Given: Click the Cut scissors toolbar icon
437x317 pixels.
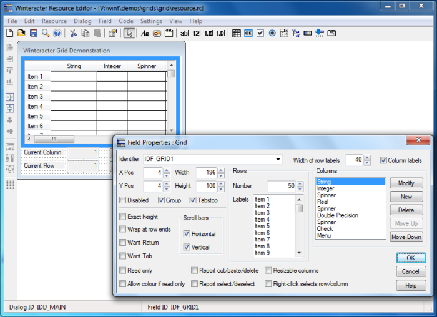Looking at the screenshot, I should (73, 33).
